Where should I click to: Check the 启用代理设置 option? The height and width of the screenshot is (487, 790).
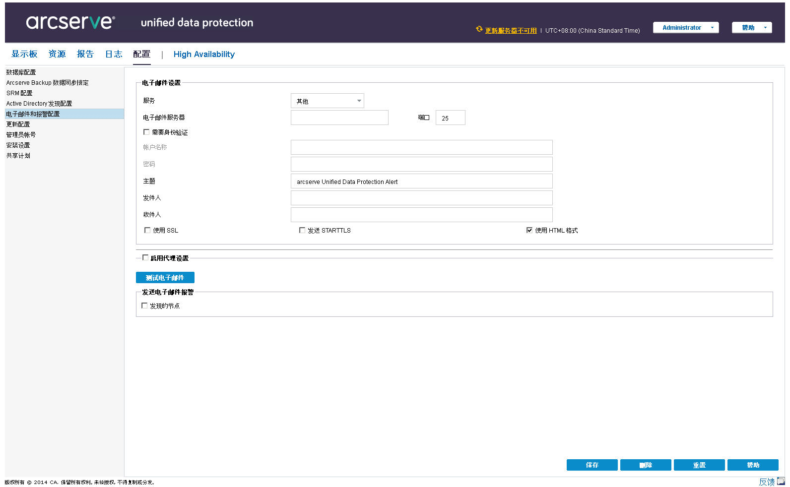145,257
